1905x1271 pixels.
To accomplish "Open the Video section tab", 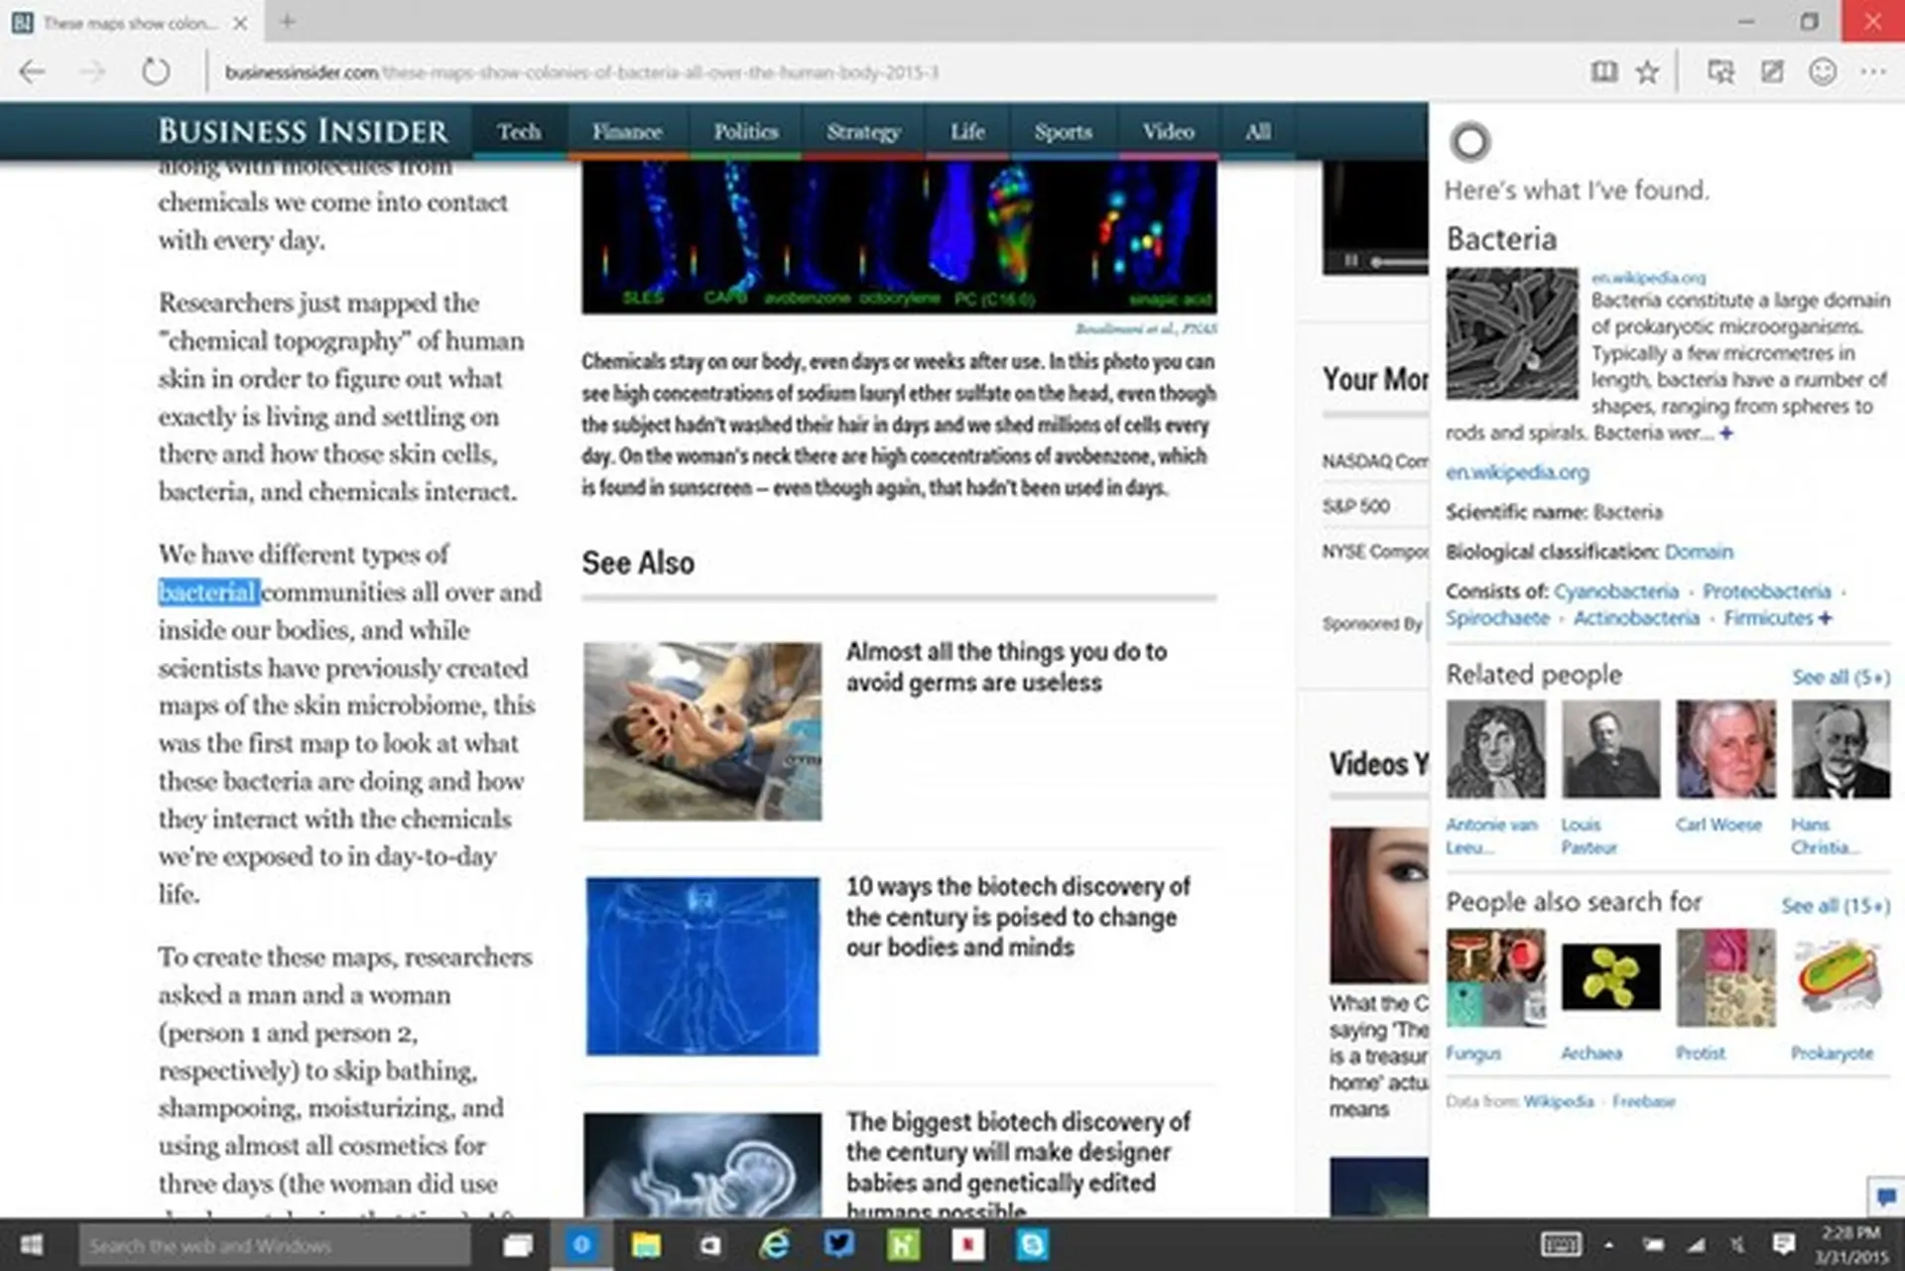I will click(x=1168, y=132).
